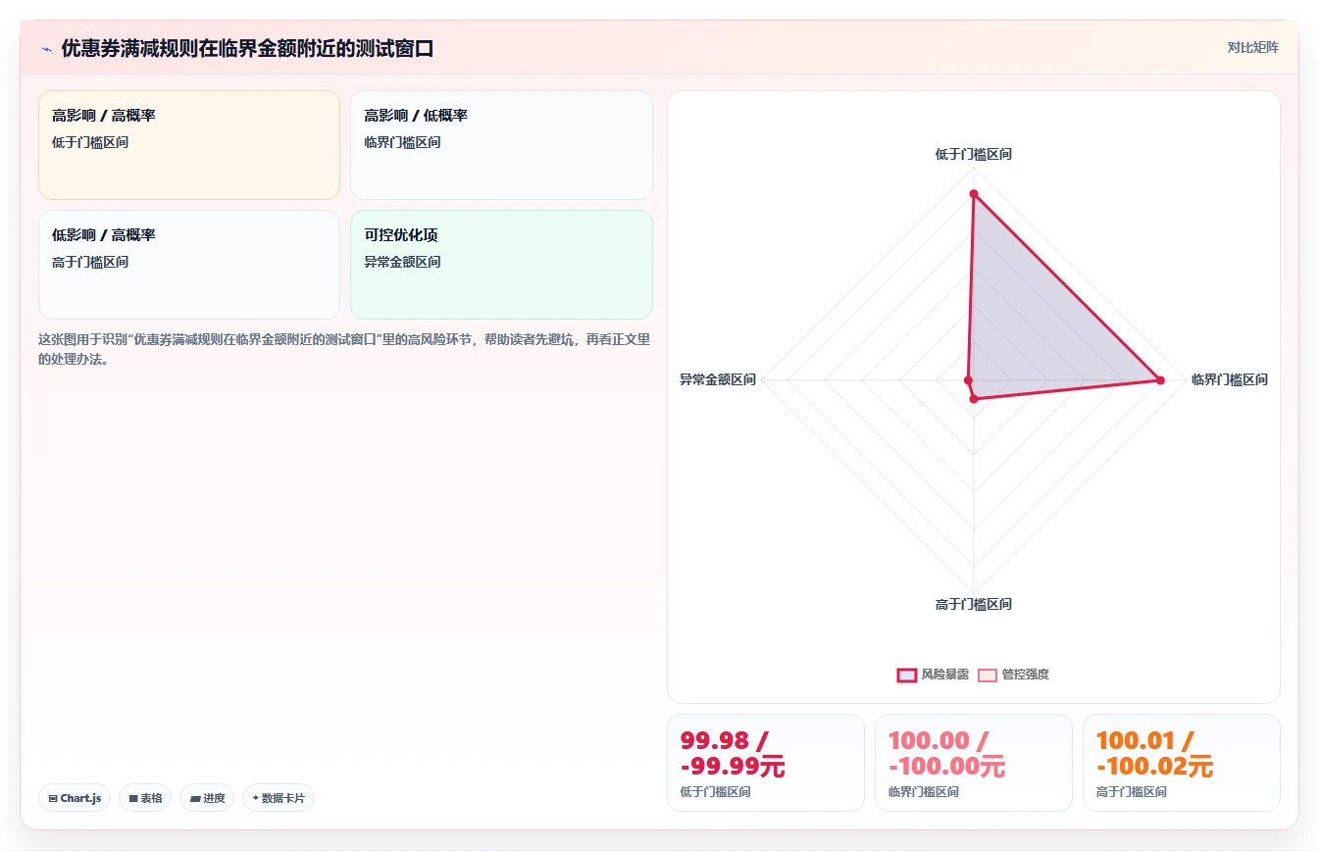
Task: Click the lightning icon beside the page title
Action: pyautogui.click(x=46, y=49)
